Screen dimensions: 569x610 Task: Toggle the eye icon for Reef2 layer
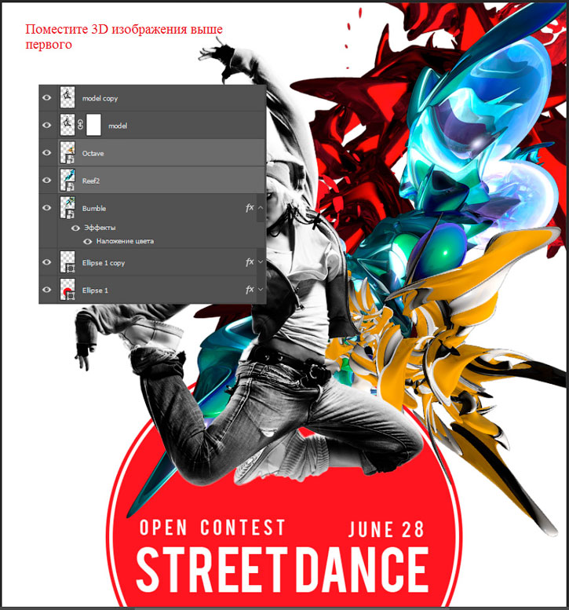click(x=46, y=180)
